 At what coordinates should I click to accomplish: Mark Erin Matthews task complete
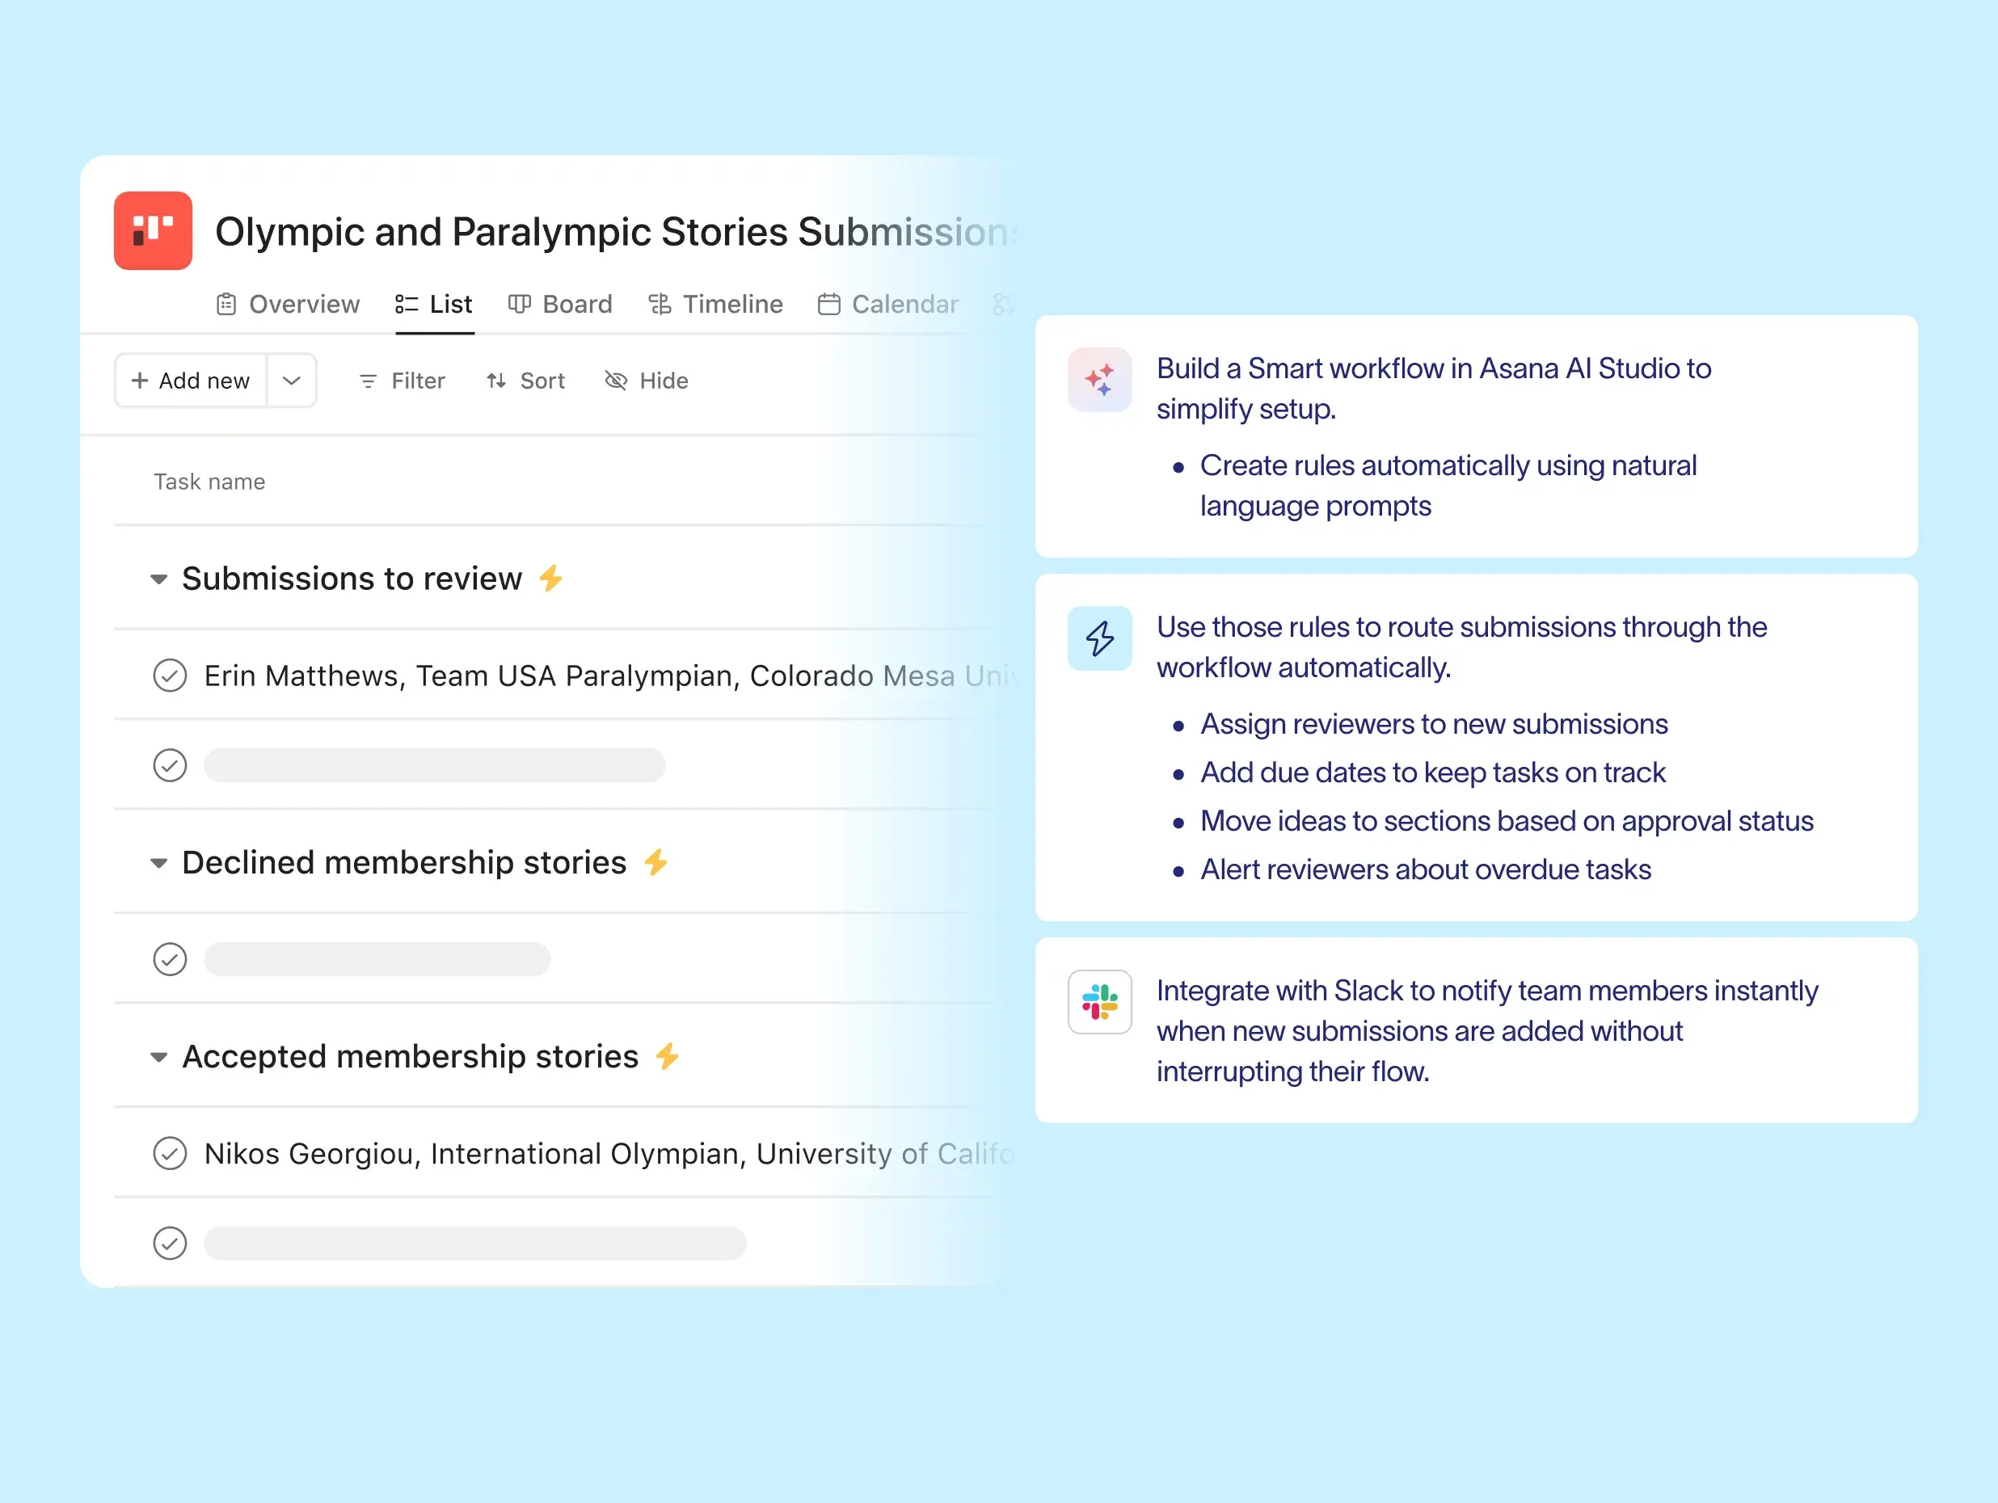tap(170, 676)
